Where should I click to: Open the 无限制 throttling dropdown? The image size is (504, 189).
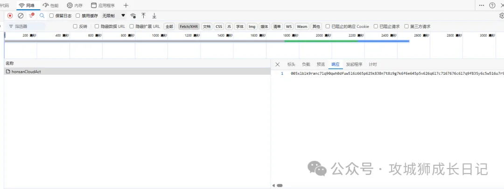[114, 15]
